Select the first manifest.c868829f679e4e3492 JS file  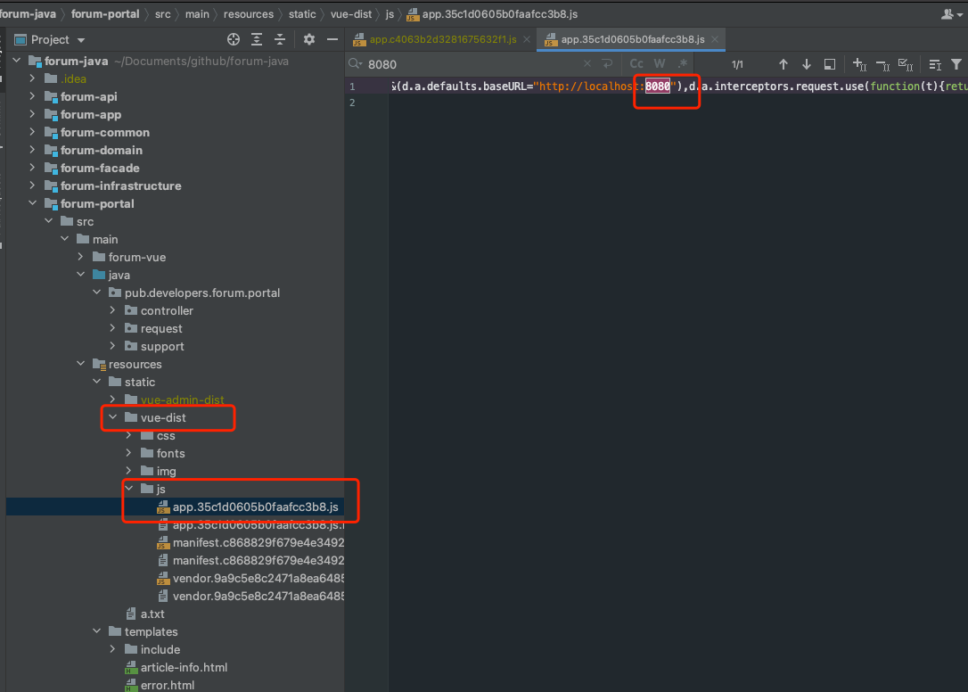coord(258,542)
